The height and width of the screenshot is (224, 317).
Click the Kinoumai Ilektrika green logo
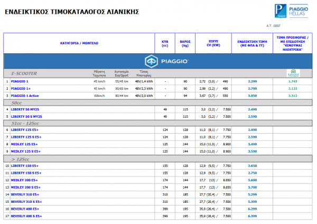293,73
